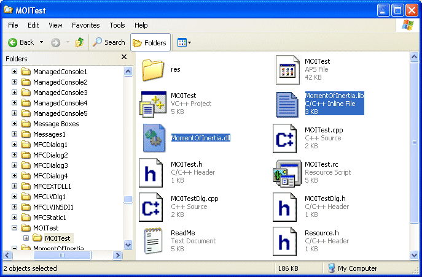Select the MomentOfInertia.lib file icon
The width and height of the screenshot is (422, 277).
(287, 104)
